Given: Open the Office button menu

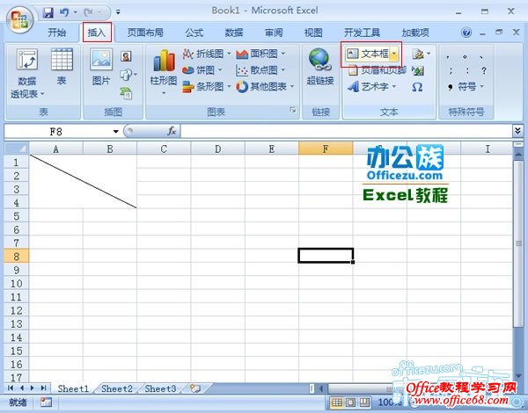Looking at the screenshot, I should 19,18.
